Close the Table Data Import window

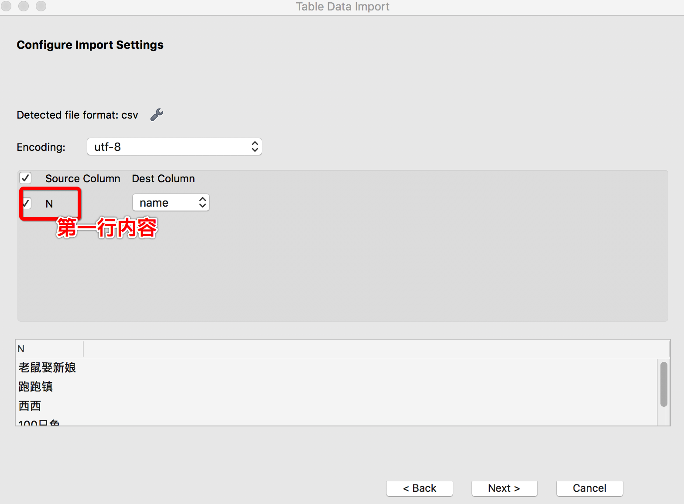tap(6, 6)
